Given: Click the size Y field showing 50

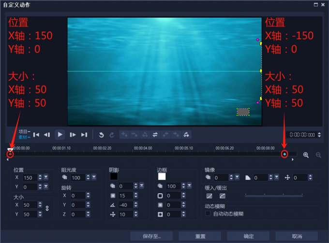Looking at the screenshot, I should click(30, 214).
